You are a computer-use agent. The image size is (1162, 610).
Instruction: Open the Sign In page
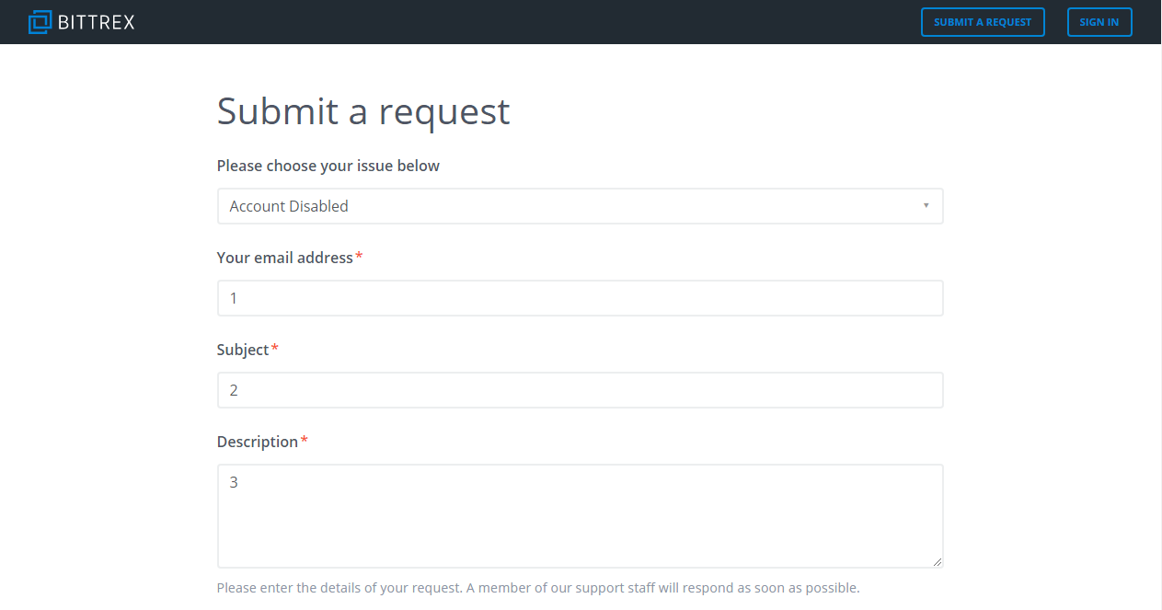tap(1099, 22)
